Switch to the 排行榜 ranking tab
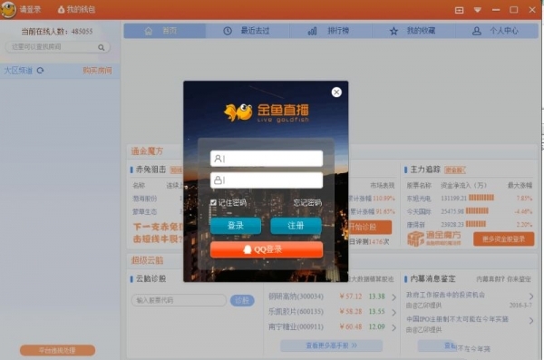 point(330,31)
